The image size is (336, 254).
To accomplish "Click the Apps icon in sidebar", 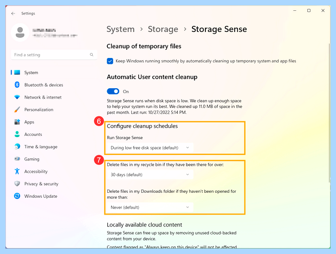I will point(17,122).
